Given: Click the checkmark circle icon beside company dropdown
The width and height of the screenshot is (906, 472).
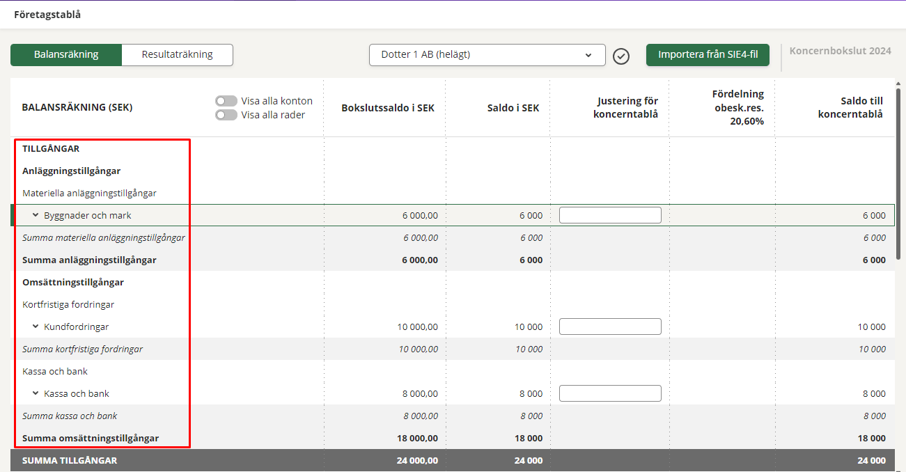Looking at the screenshot, I should pyautogui.click(x=621, y=56).
